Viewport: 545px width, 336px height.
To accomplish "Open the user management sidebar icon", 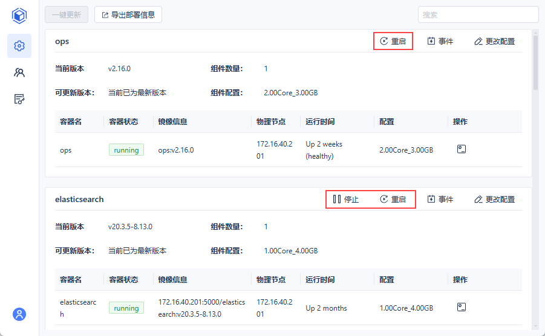I will 19,72.
